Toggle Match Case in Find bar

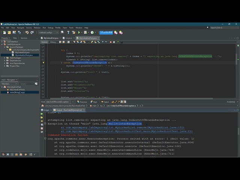(x=112, y=102)
